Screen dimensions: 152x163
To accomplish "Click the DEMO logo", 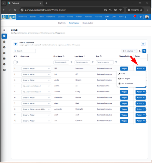I will [x=9, y=17].
